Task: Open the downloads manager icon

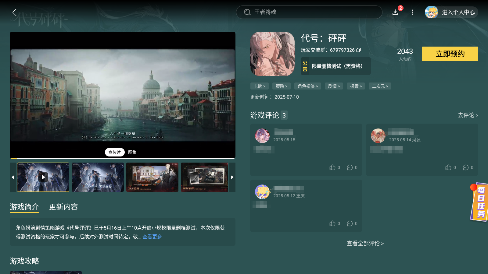Action: click(x=395, y=12)
